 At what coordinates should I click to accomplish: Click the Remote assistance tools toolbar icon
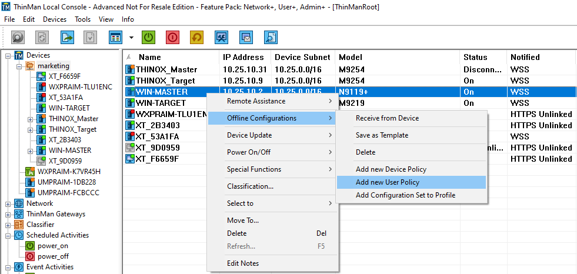coord(222,37)
